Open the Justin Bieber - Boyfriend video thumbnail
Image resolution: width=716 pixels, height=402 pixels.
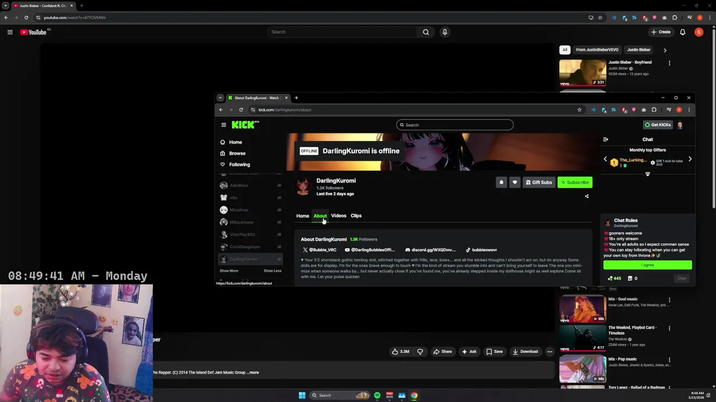coord(582,73)
